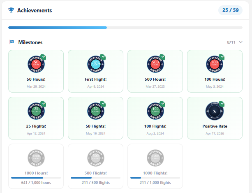This screenshot has width=252, height=193.
Task: Click the date Mar 27, 2025
Action: 155,86
